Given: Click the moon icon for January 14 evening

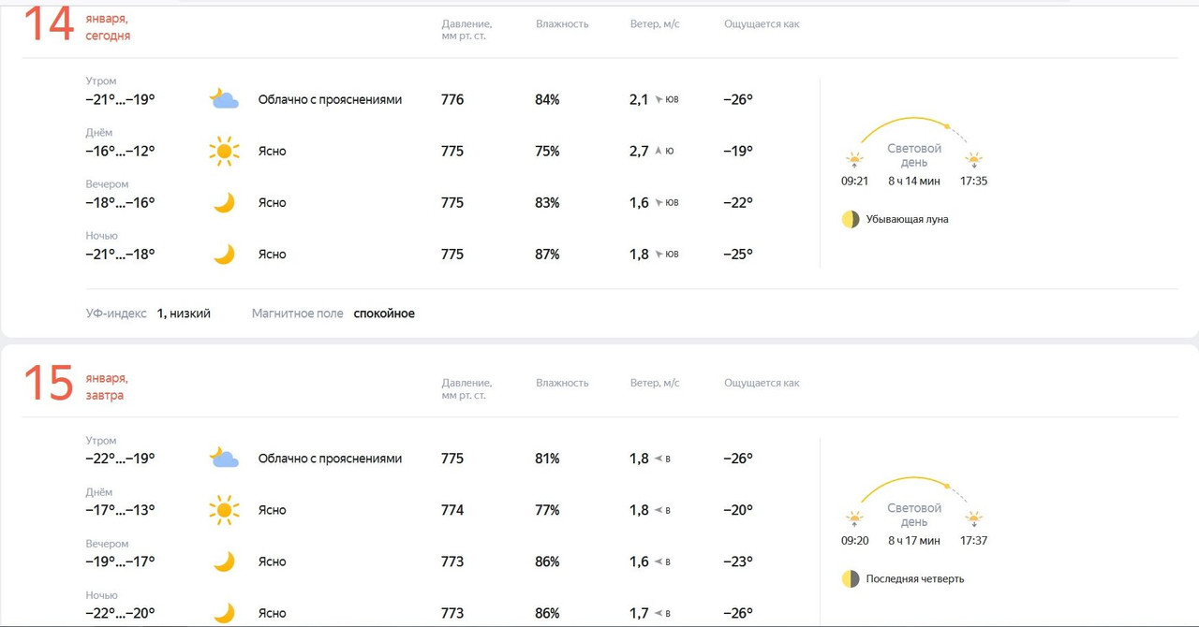Looking at the screenshot, I should click(x=224, y=202).
